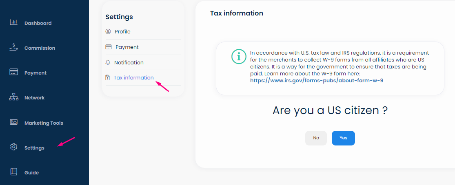The height and width of the screenshot is (185, 455).
Task: Go to Commission in the sidebar
Action: 40,48
